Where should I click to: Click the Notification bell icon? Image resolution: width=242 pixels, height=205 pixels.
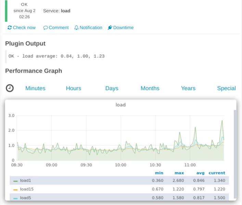[x=76, y=28]
